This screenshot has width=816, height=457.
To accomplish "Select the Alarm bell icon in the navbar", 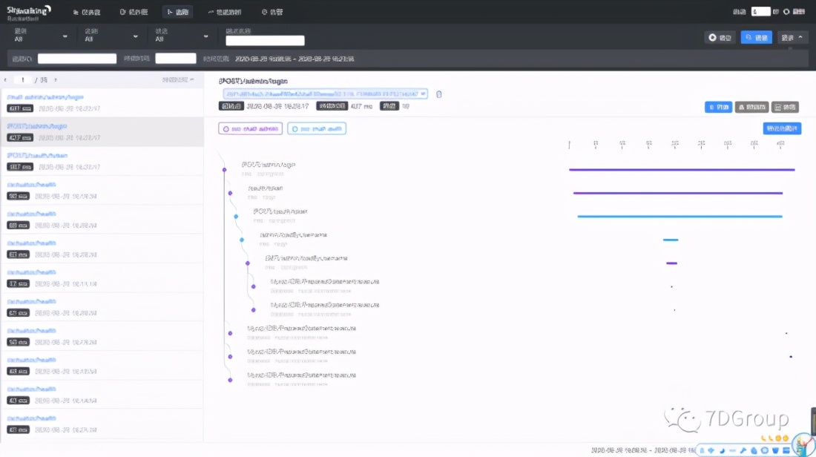I will (x=270, y=11).
